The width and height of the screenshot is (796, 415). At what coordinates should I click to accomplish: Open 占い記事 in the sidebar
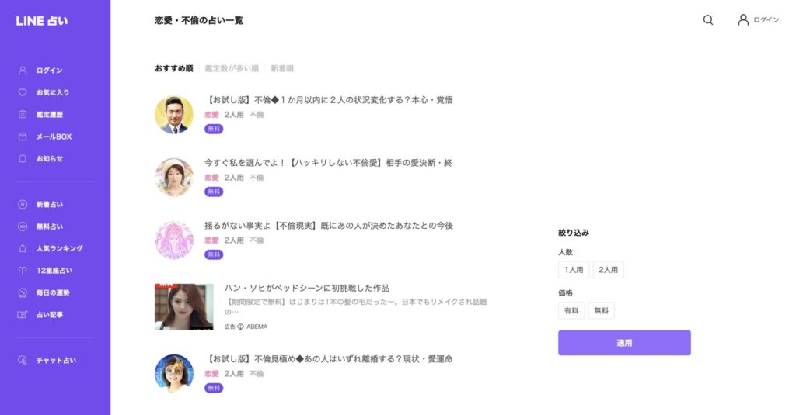(50, 315)
